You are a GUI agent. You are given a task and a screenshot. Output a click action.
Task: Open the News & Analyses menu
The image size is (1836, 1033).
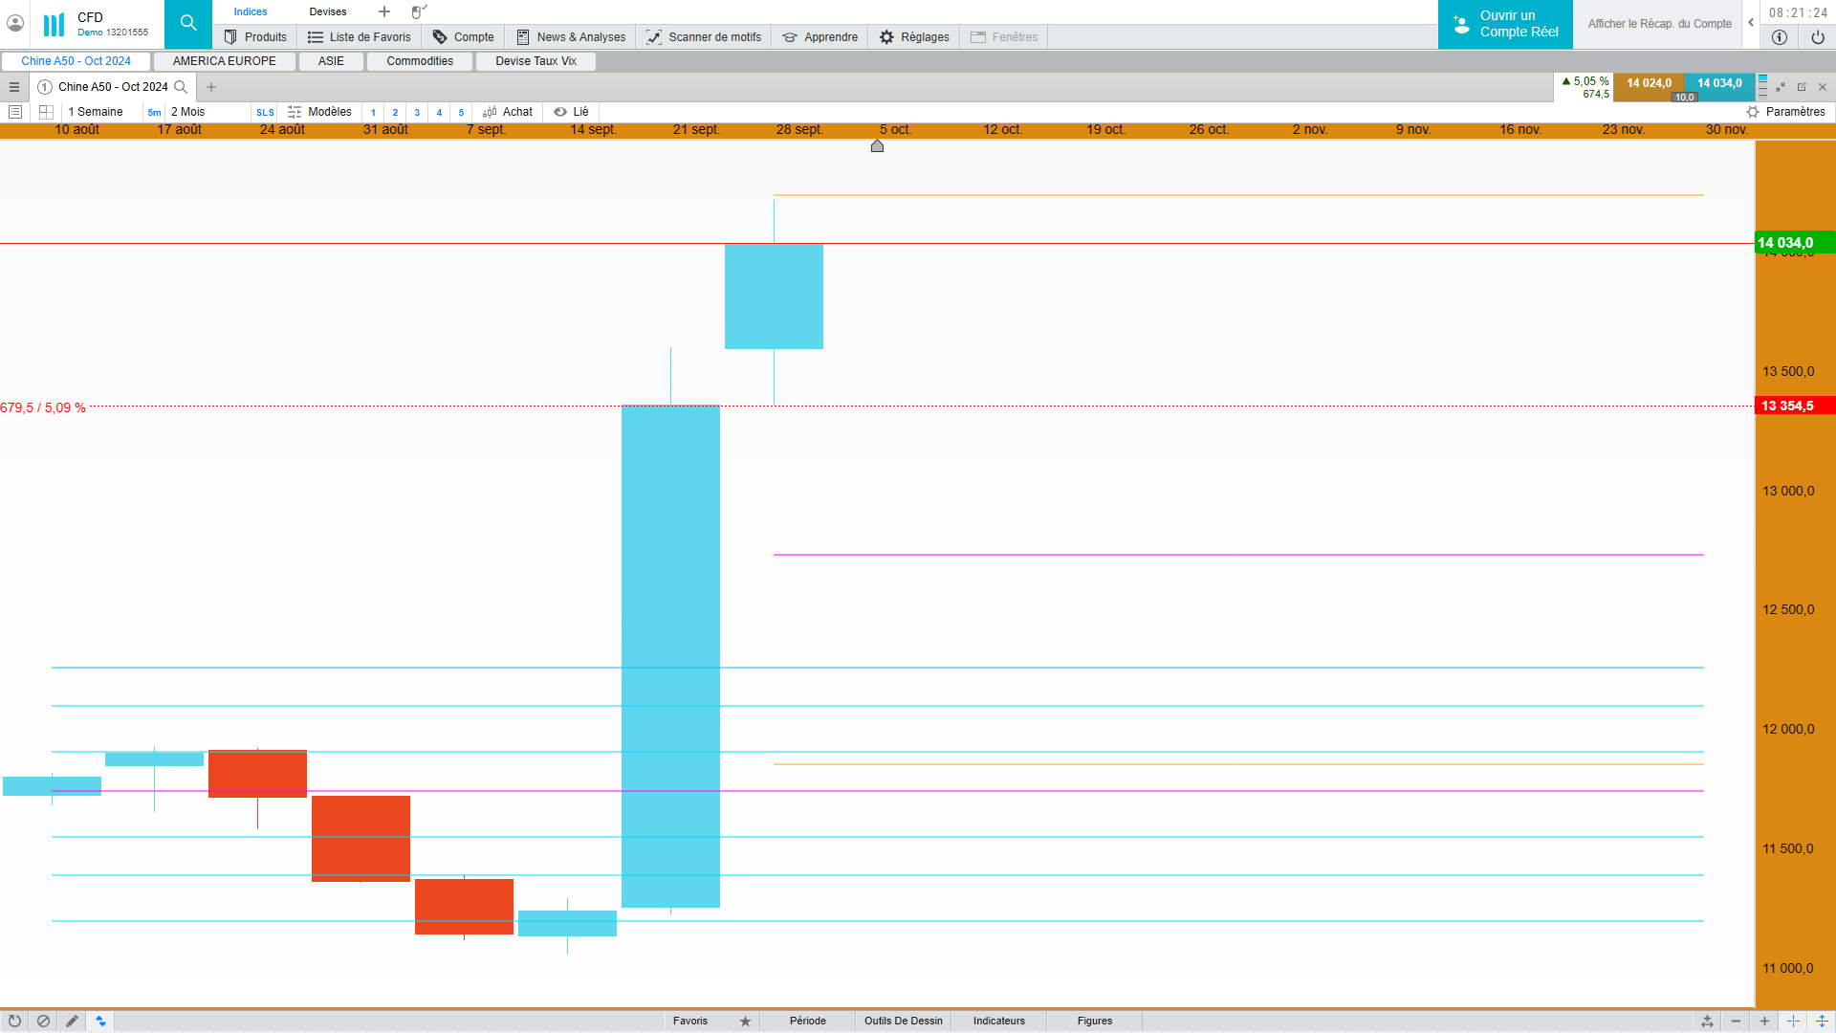point(571,37)
